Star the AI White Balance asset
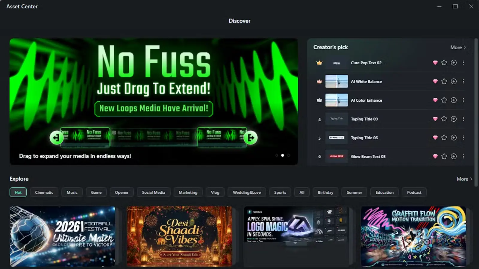The width and height of the screenshot is (479, 269). (x=444, y=81)
